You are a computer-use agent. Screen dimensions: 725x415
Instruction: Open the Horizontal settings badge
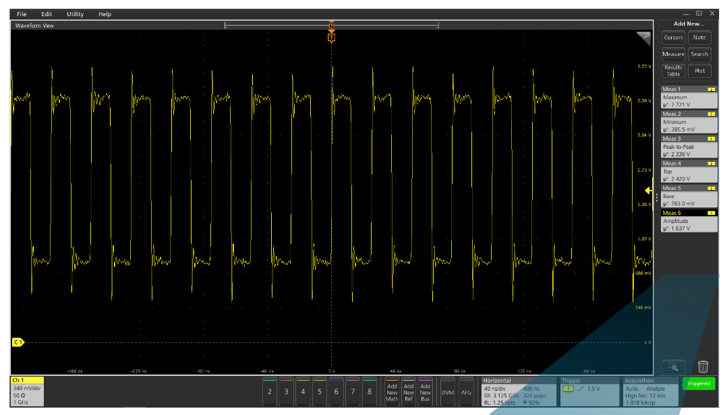(518, 391)
